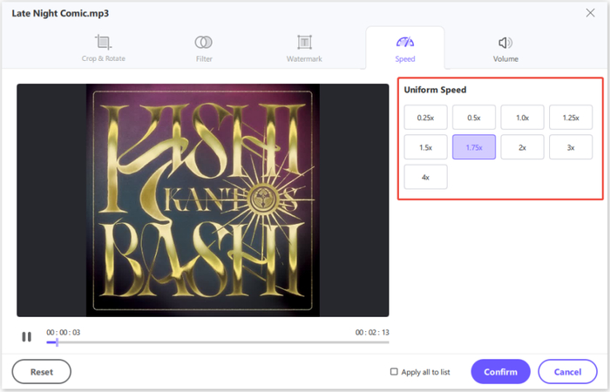Click the total duration 00:02:13

372,333
